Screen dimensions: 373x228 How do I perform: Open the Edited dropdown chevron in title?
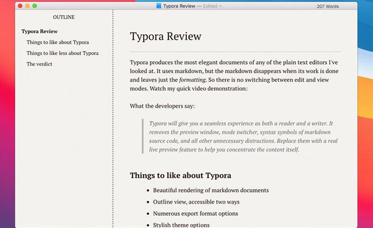click(x=220, y=6)
